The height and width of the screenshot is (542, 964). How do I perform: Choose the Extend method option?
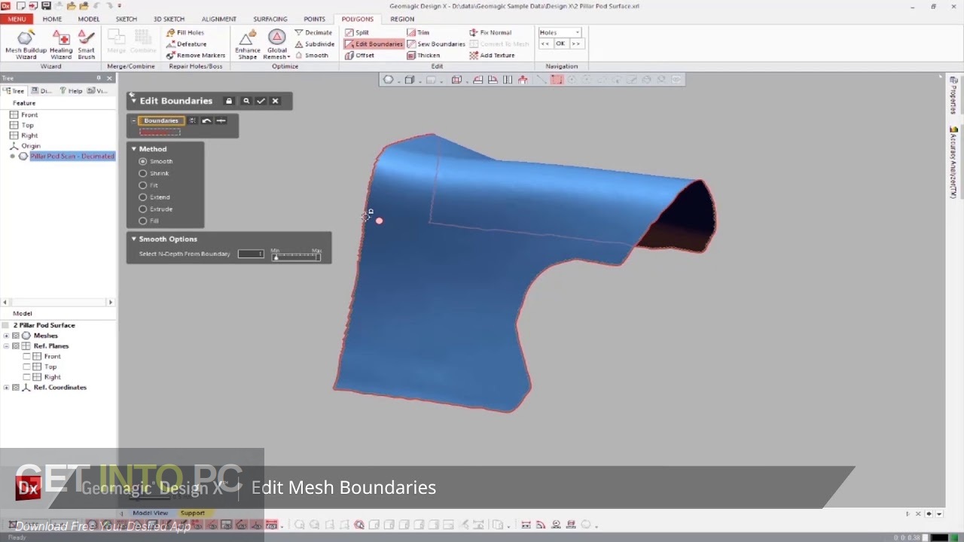tap(142, 197)
